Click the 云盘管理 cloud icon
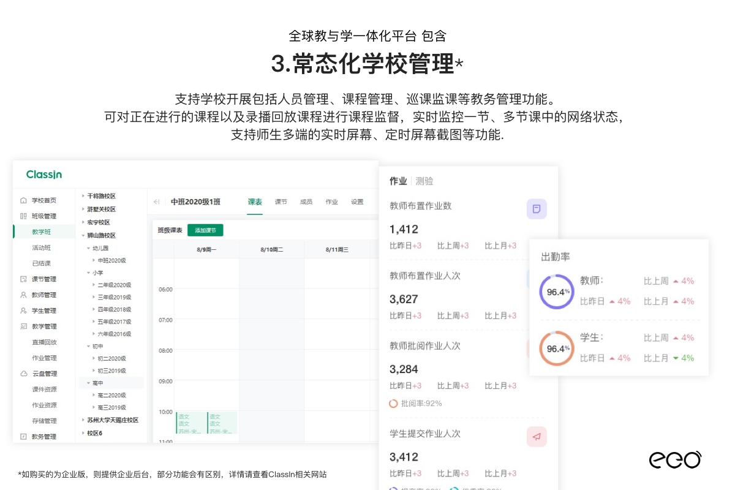The height and width of the screenshot is (490, 735). [23, 374]
